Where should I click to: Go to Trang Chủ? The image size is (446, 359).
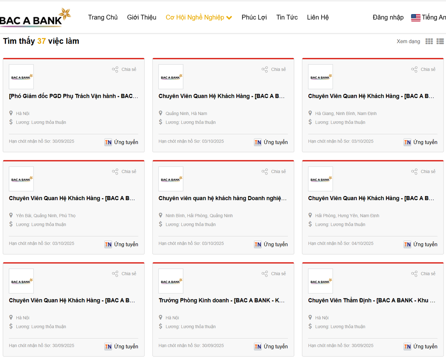coord(103,17)
